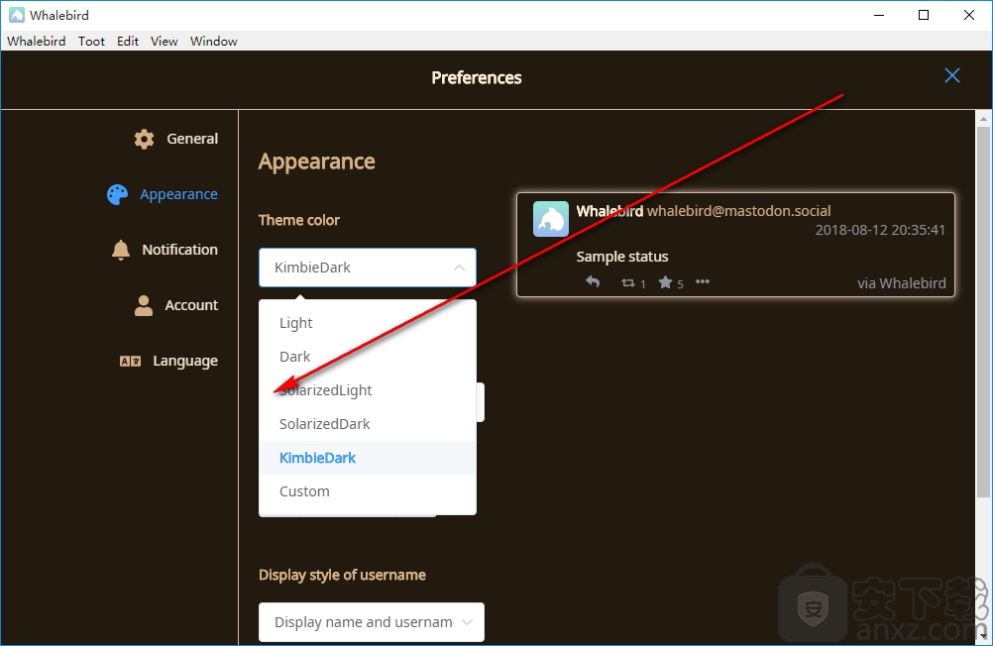The width and height of the screenshot is (993, 646).
Task: Pick the SolarizedDark theme
Action: point(368,424)
